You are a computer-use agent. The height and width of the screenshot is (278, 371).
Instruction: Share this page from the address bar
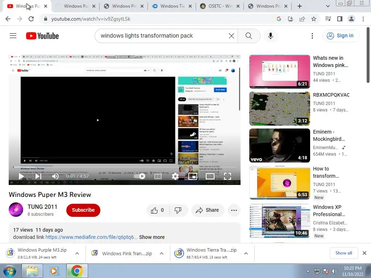302,19
